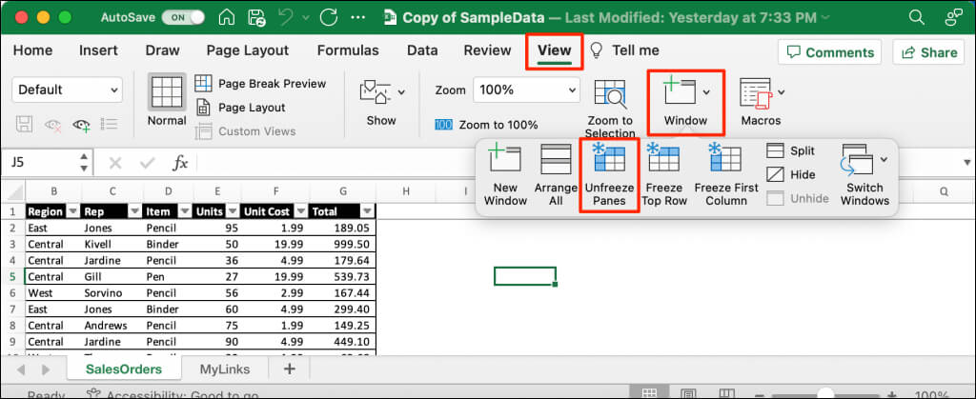Viewport: 976px width, 399px height.
Task: Click Freeze First Column
Action: 726,174
